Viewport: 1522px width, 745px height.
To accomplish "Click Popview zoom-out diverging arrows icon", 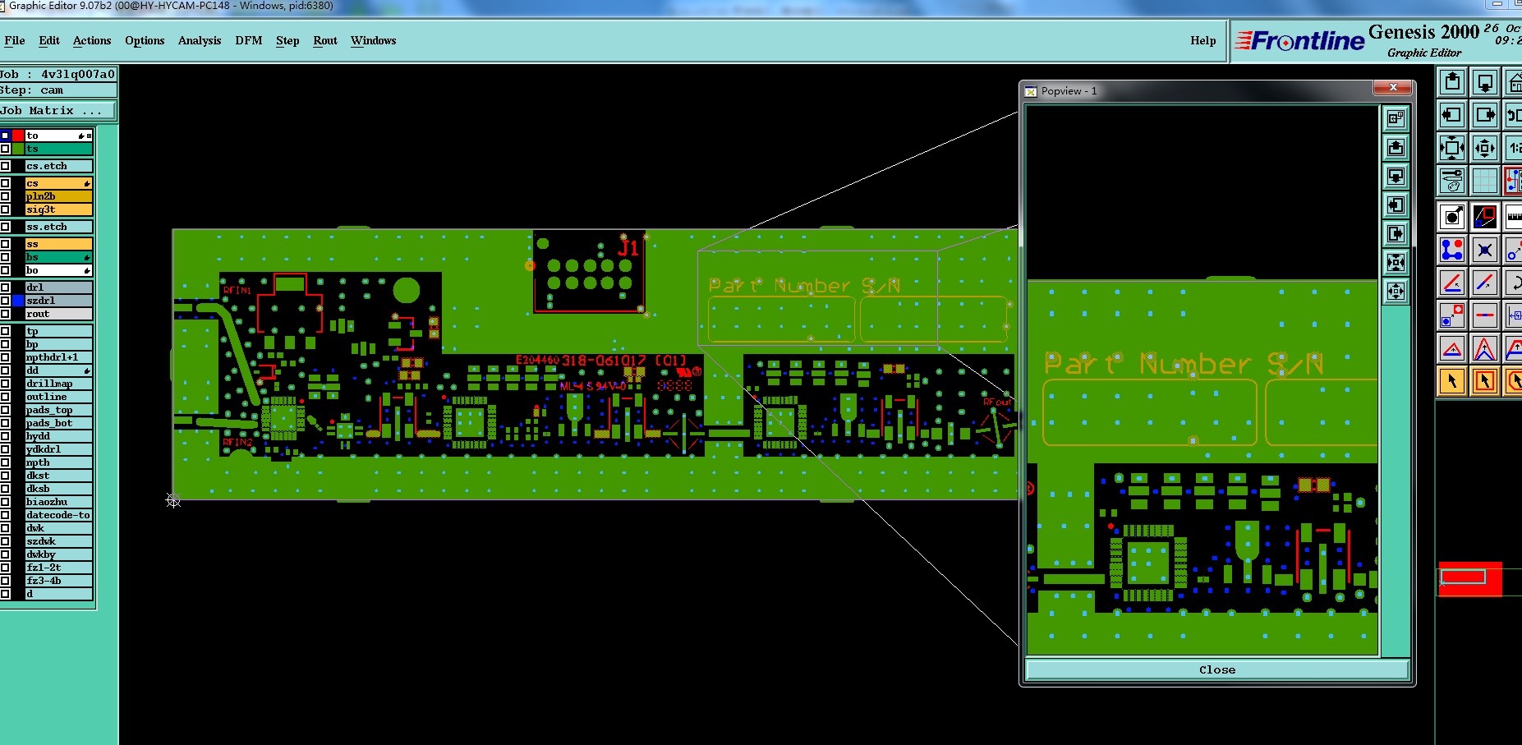I will pos(1396,291).
